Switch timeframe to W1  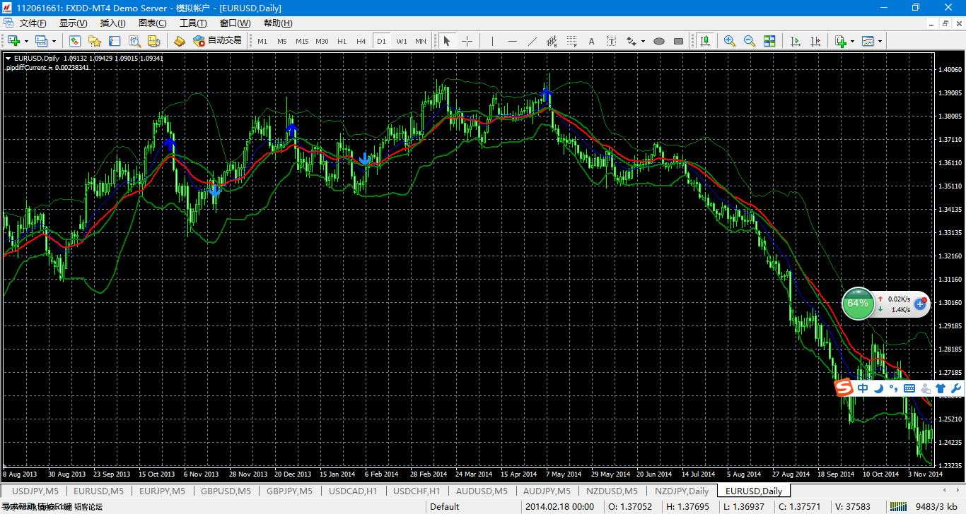402,41
